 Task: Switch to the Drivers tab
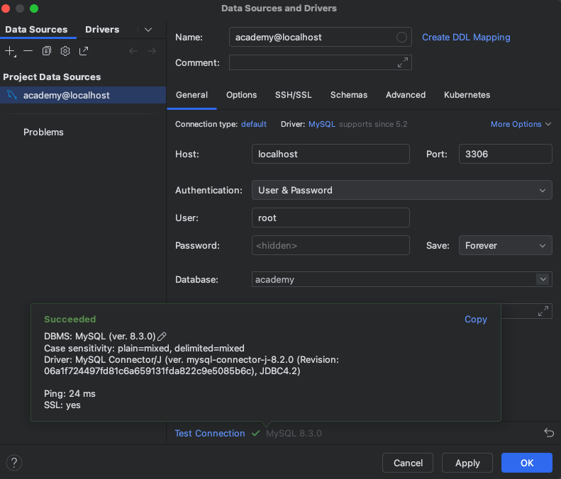pyautogui.click(x=102, y=29)
